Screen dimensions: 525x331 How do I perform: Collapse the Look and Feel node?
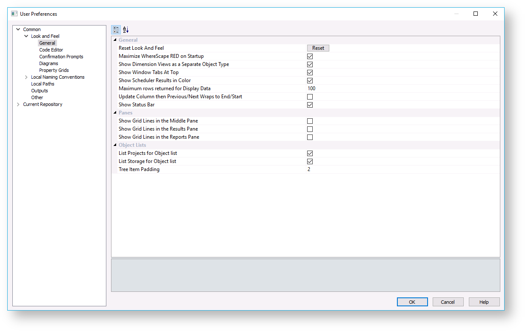point(26,36)
